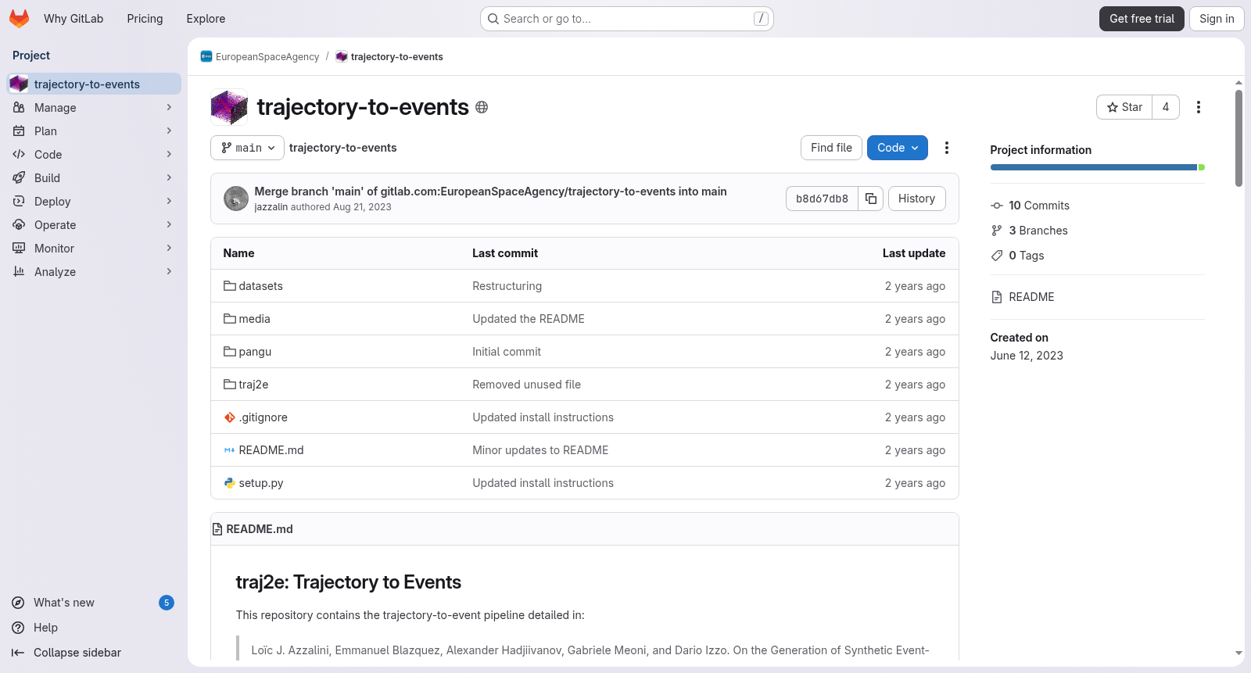Open the 3 Branches link

tap(1038, 231)
